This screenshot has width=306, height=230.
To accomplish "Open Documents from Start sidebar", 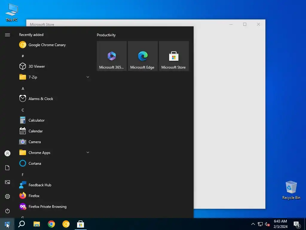I will pos(7,168).
